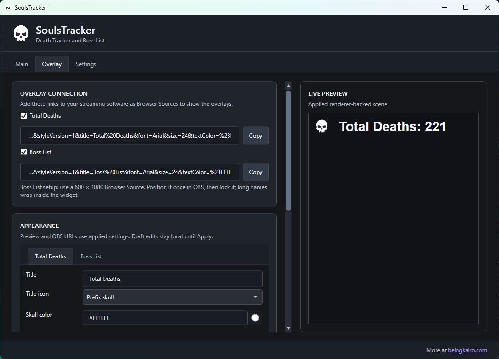This screenshot has height=359, width=499.
Task: Open the beingkairo.com link
Action: click(x=468, y=350)
